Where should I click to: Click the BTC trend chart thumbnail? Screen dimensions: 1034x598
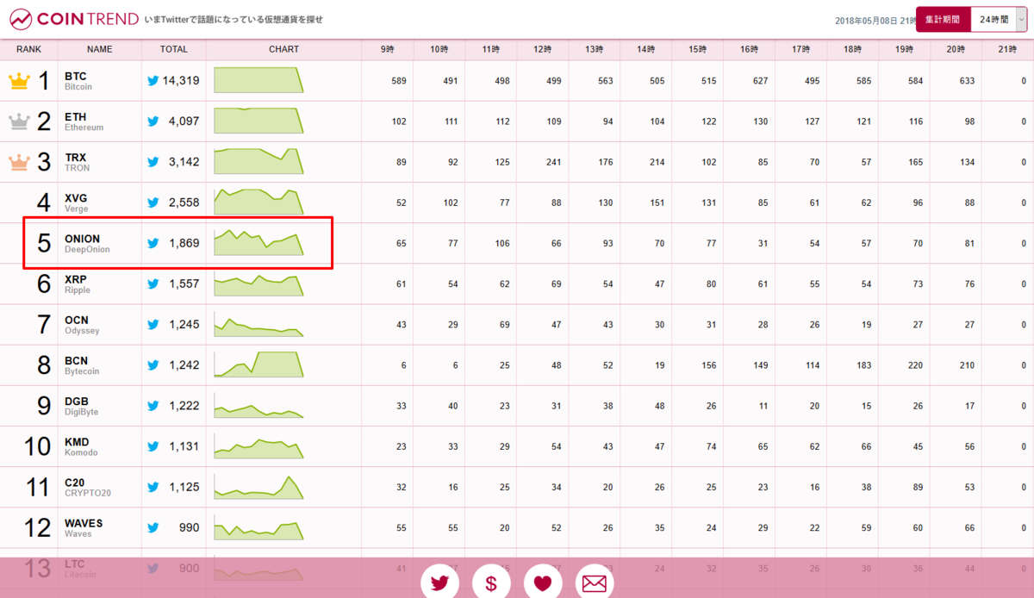point(258,80)
